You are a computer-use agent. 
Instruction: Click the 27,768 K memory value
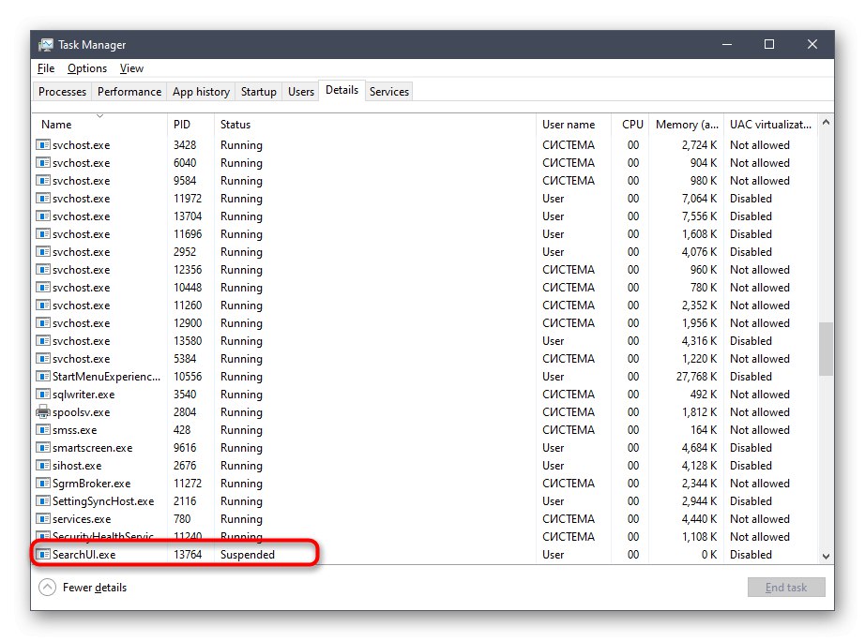point(697,377)
